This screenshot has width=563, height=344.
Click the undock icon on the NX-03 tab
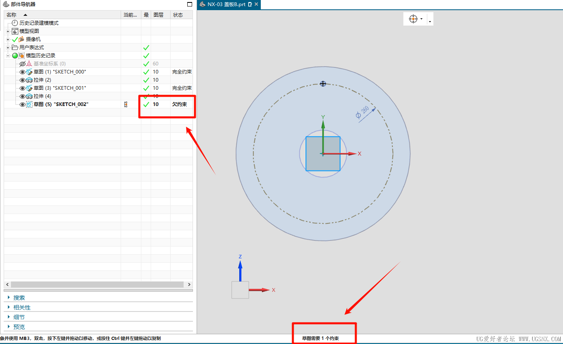point(250,4)
